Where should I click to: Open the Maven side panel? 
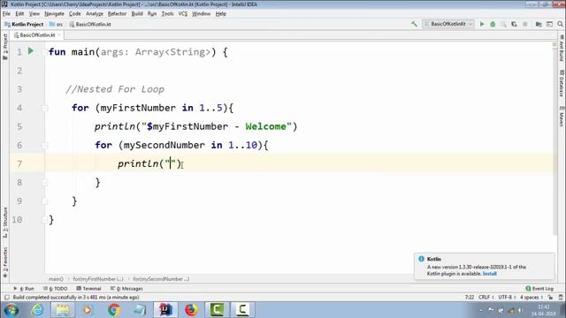[x=562, y=116]
